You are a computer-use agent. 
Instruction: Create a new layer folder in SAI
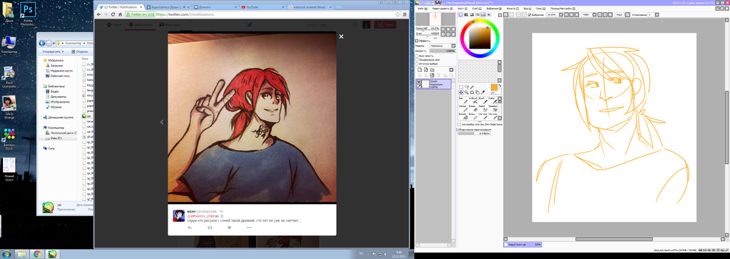pyautogui.click(x=432, y=69)
